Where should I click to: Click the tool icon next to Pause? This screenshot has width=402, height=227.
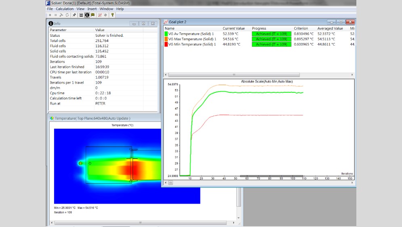[61, 15]
